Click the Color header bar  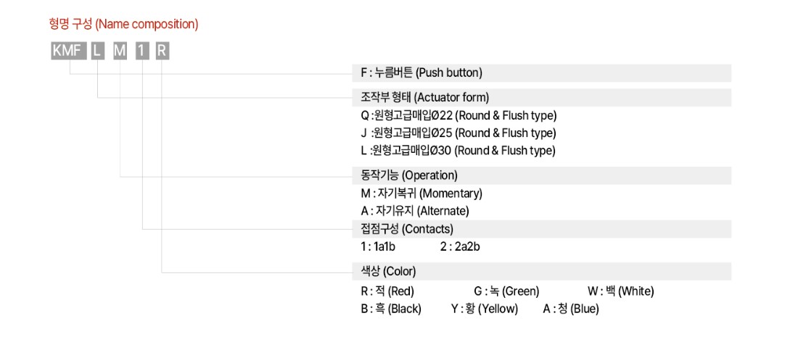542,271
